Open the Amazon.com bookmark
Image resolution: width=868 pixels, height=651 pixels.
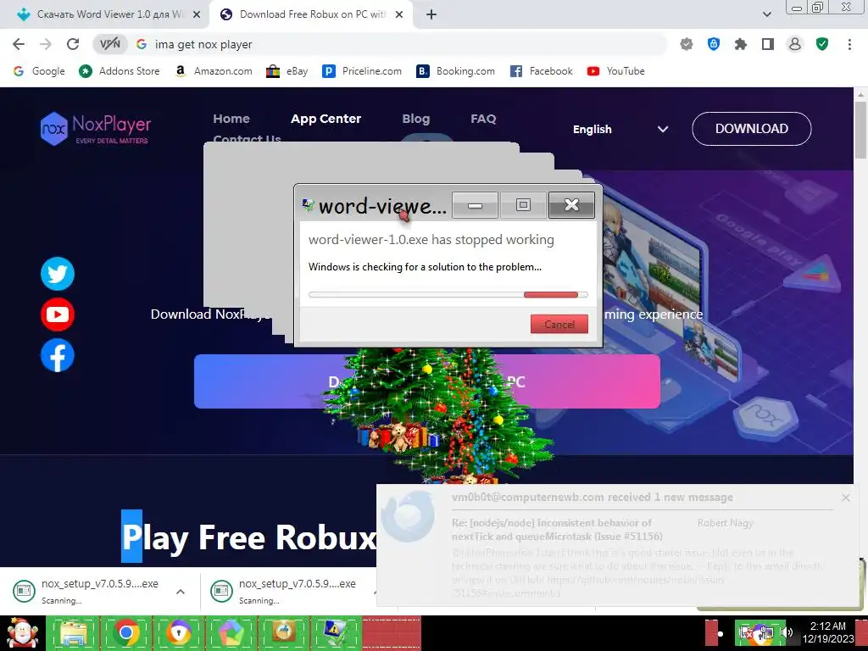tap(213, 71)
